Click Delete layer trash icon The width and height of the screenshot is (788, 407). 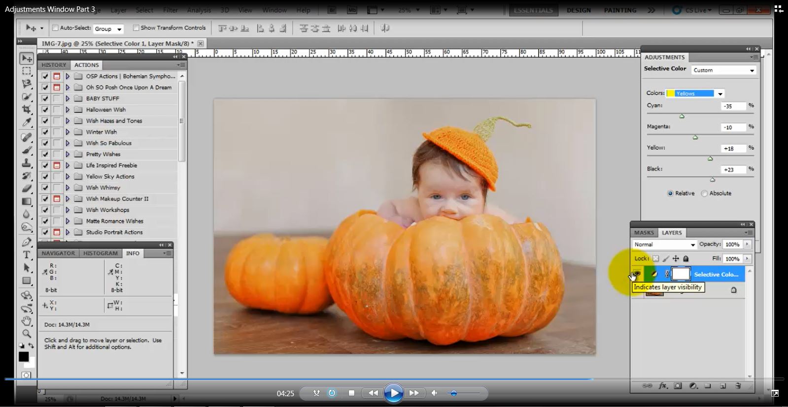tap(738, 386)
